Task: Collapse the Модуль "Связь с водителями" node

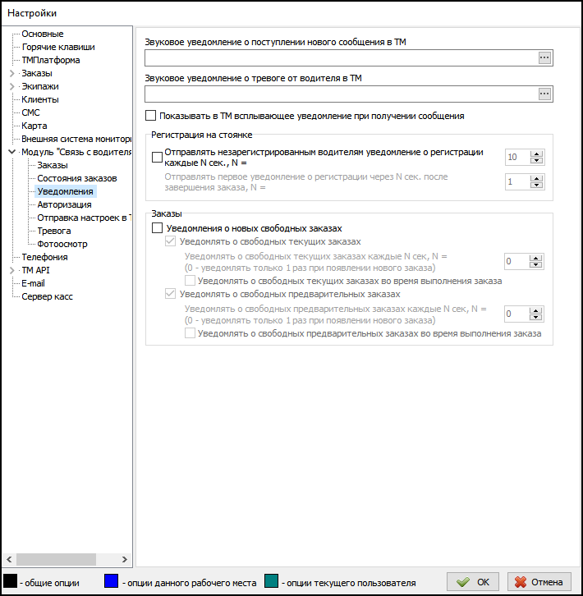Action: click(11, 153)
